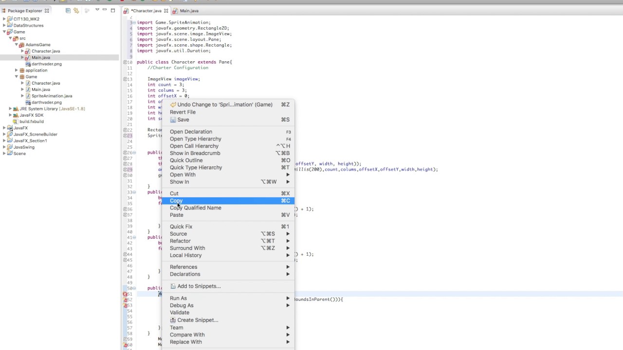Click the JavaFX_Section1 project folder icon
The width and height of the screenshot is (623, 350).
(x=10, y=140)
